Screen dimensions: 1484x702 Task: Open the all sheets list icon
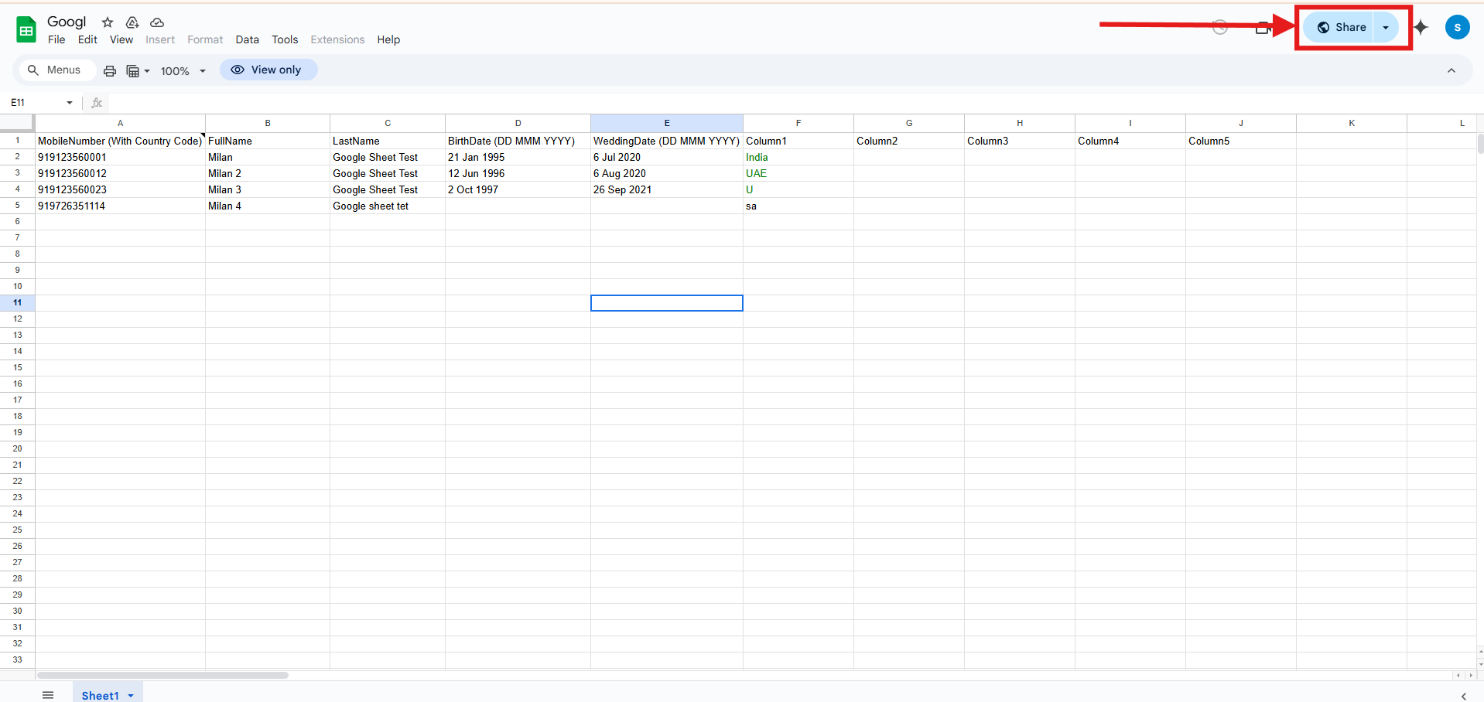coord(48,695)
